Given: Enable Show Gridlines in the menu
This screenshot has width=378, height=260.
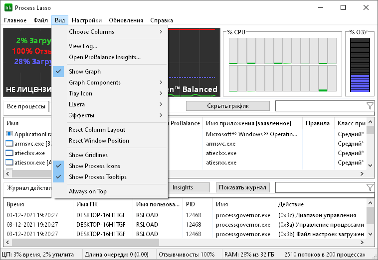Looking at the screenshot, I should (110, 155).
